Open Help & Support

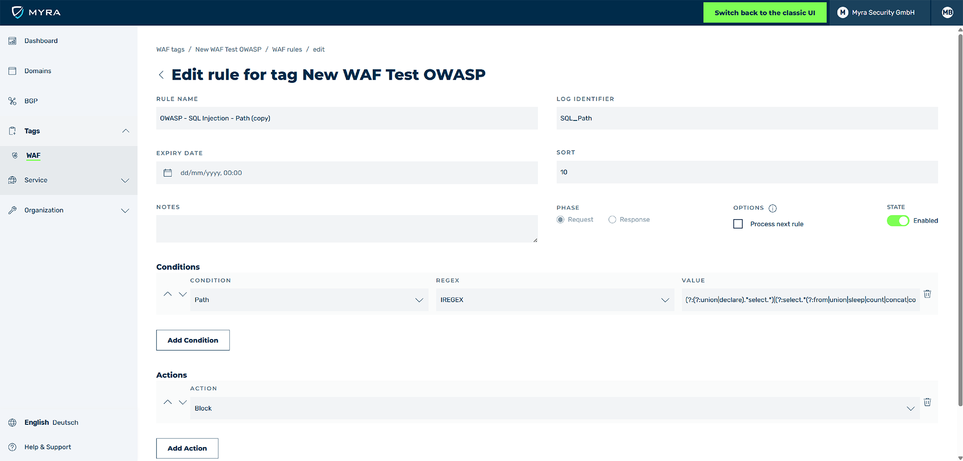pos(48,447)
